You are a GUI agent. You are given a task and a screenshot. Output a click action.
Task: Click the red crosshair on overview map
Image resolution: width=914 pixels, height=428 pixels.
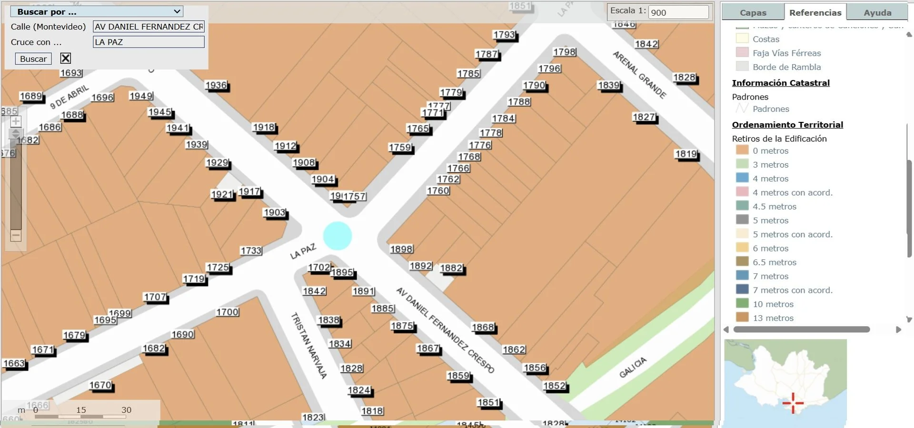(x=793, y=403)
